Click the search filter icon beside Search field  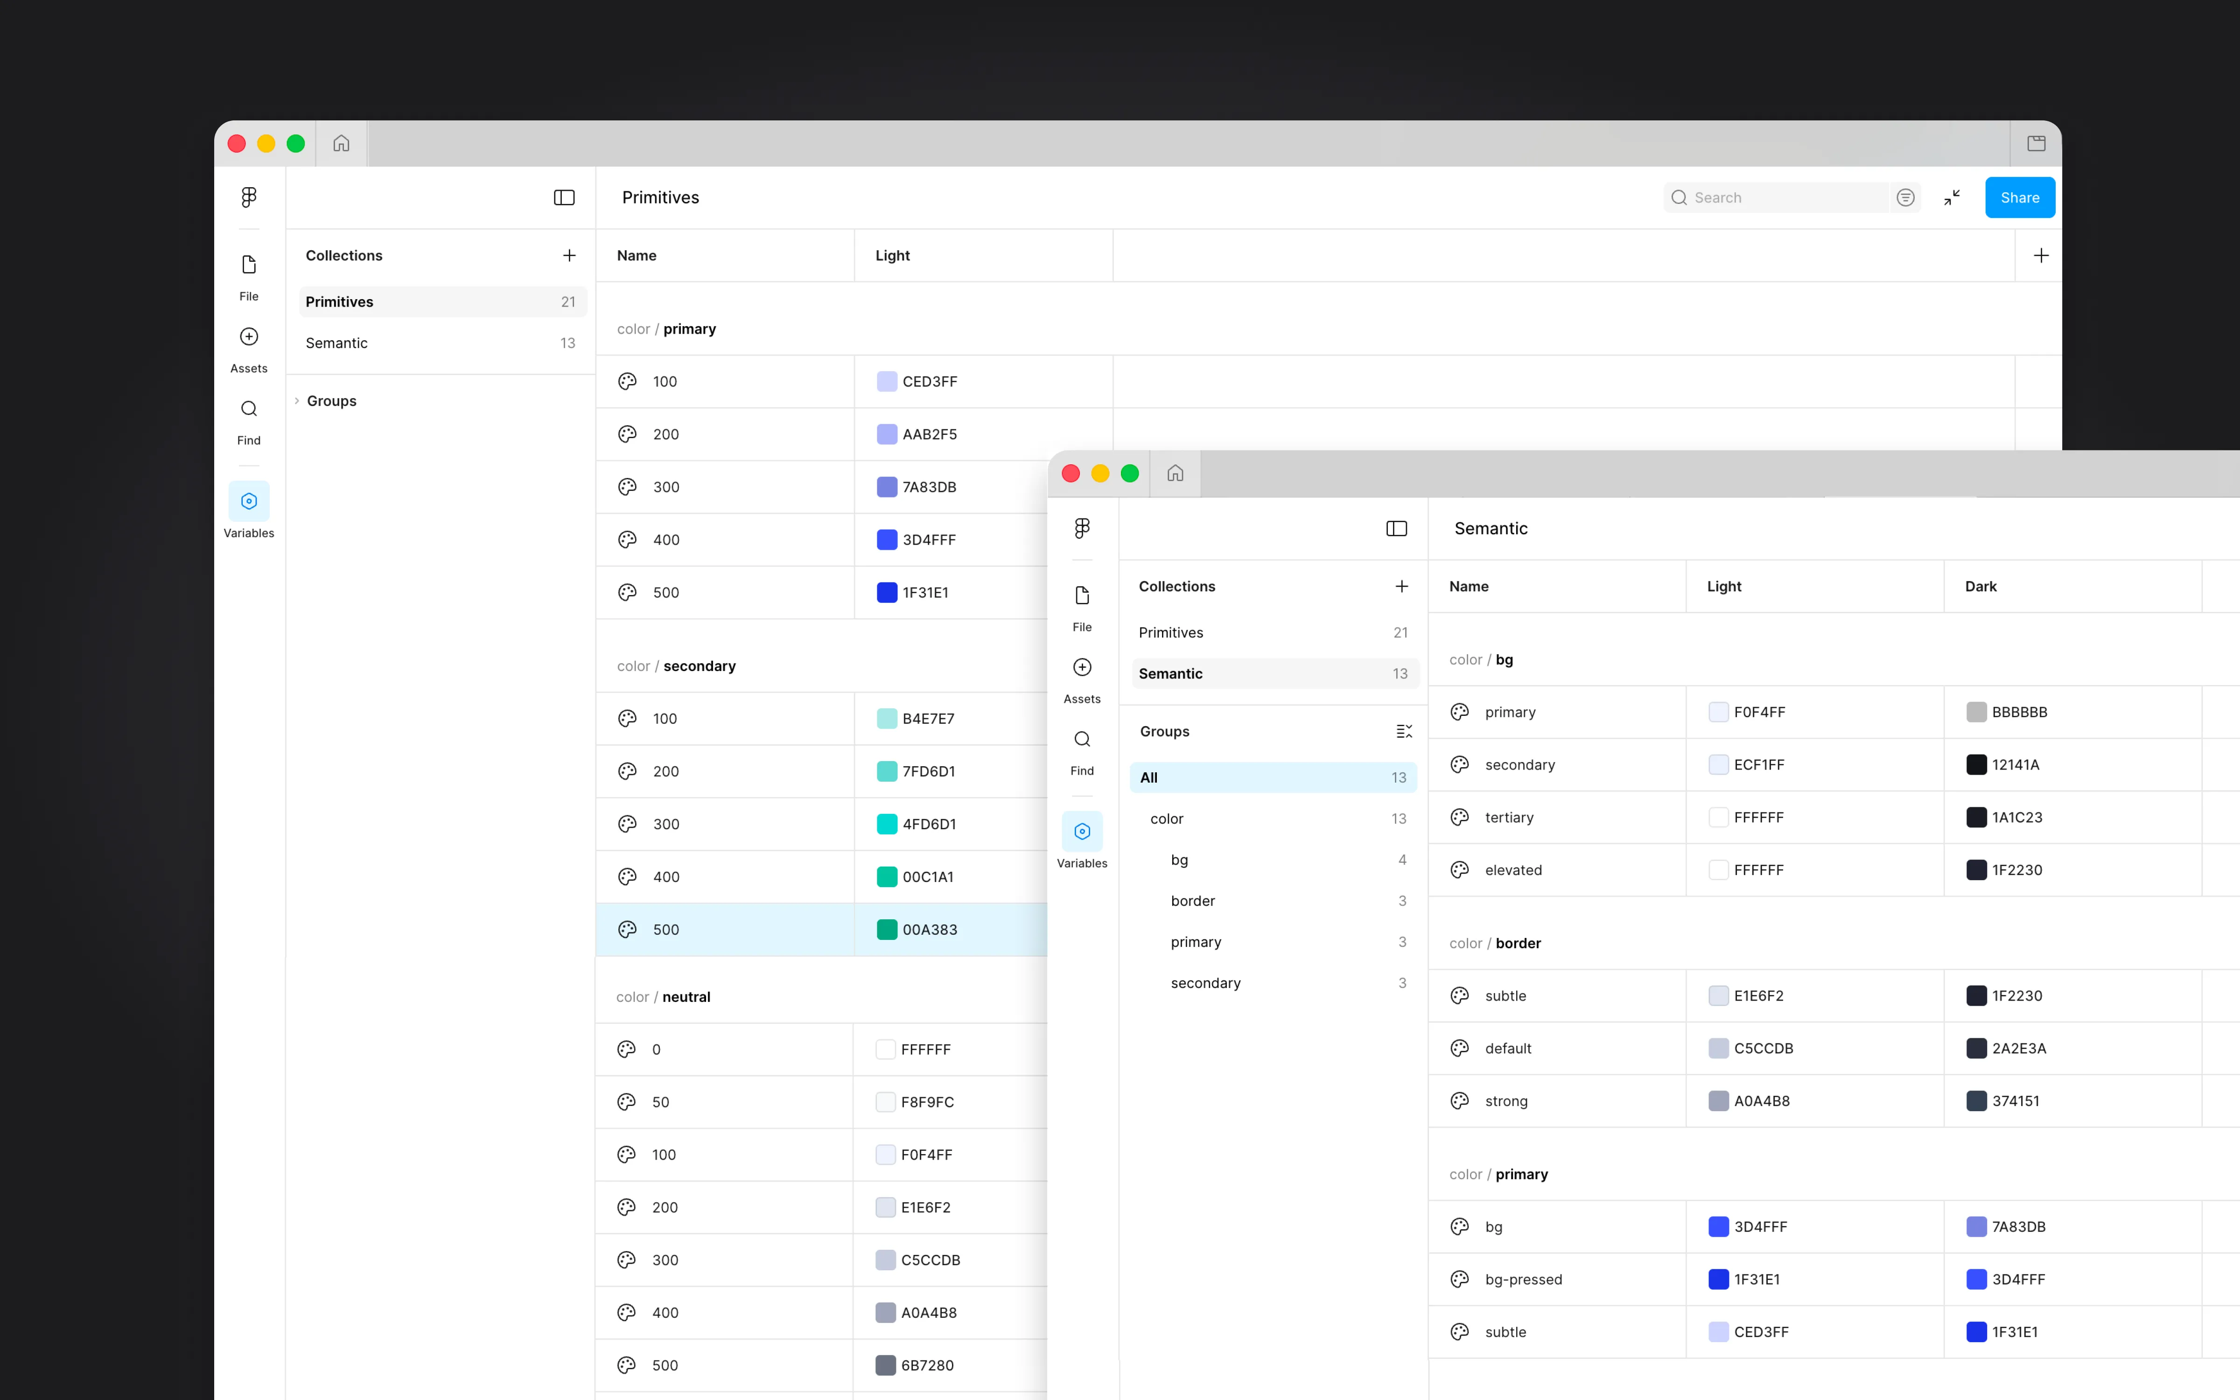click(x=1905, y=197)
